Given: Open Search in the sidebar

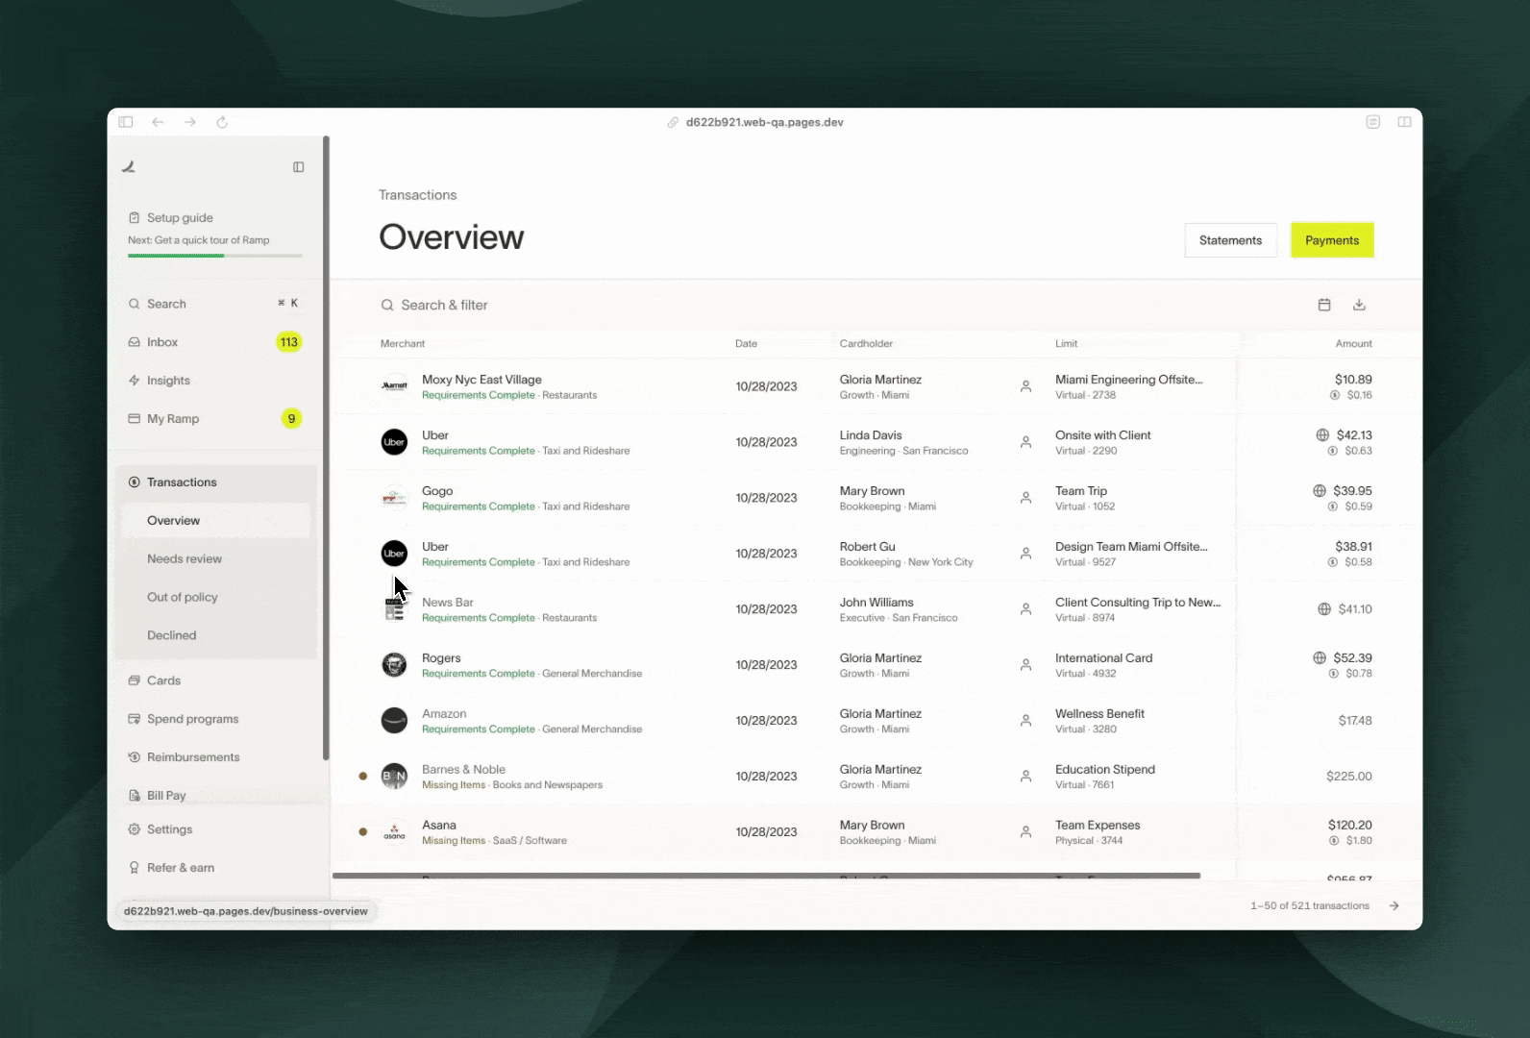Looking at the screenshot, I should click(x=214, y=304).
